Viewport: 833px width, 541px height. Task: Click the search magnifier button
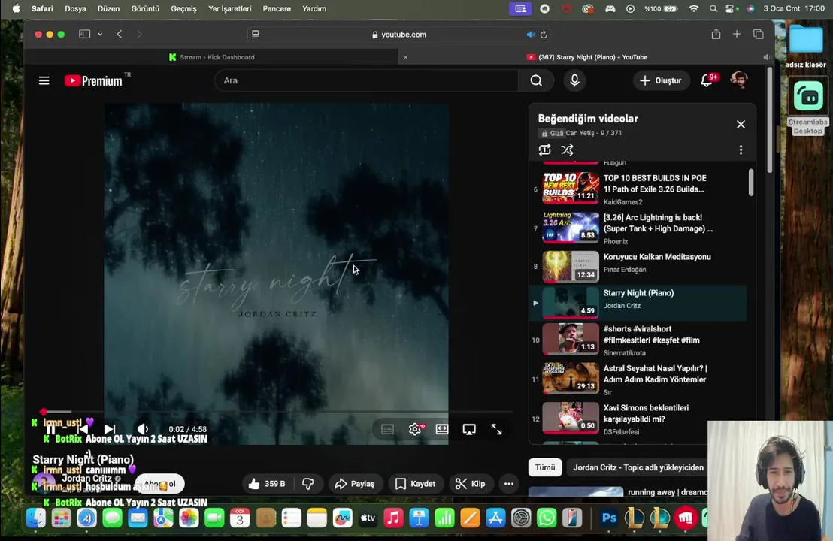[x=536, y=80]
